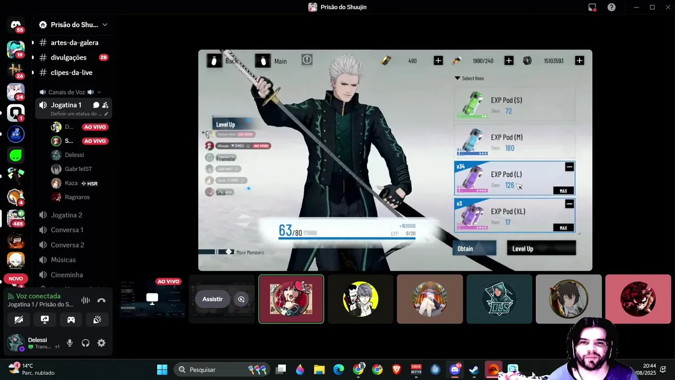Select EXP Pod (S) item
Viewport: 675px width, 380px height.
coord(515,104)
